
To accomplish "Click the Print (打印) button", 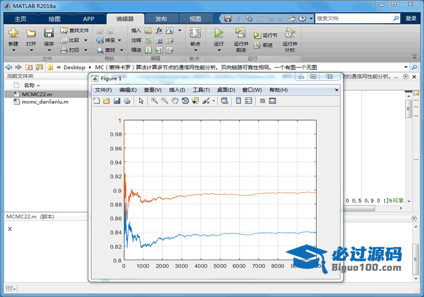I will [x=70, y=50].
